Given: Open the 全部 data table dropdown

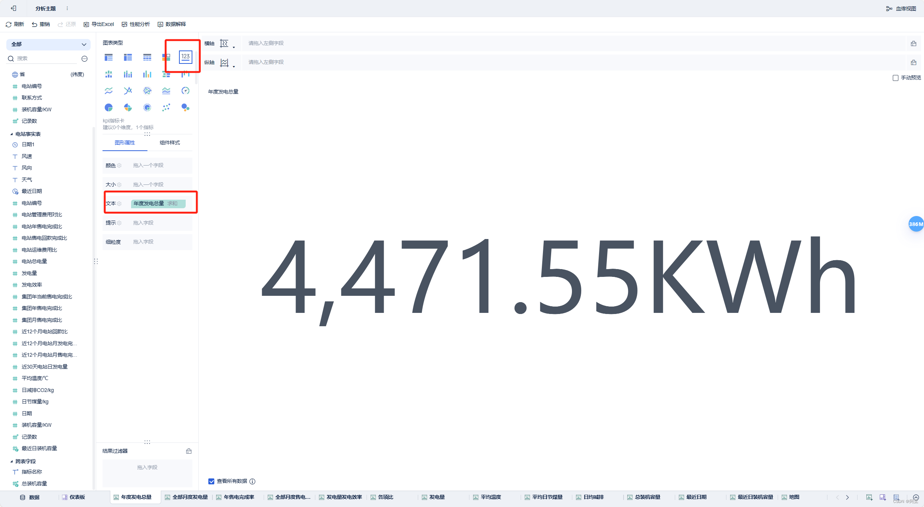Looking at the screenshot, I should (x=48, y=44).
